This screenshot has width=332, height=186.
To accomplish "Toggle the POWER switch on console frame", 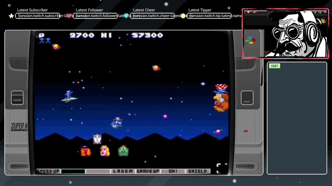I will pos(17,98).
